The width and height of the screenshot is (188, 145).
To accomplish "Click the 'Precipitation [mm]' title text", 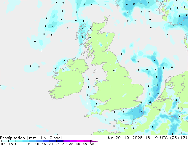I will coord(19,138).
